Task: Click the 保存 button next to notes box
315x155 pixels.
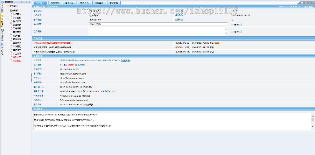Action: [x=236, y=32]
